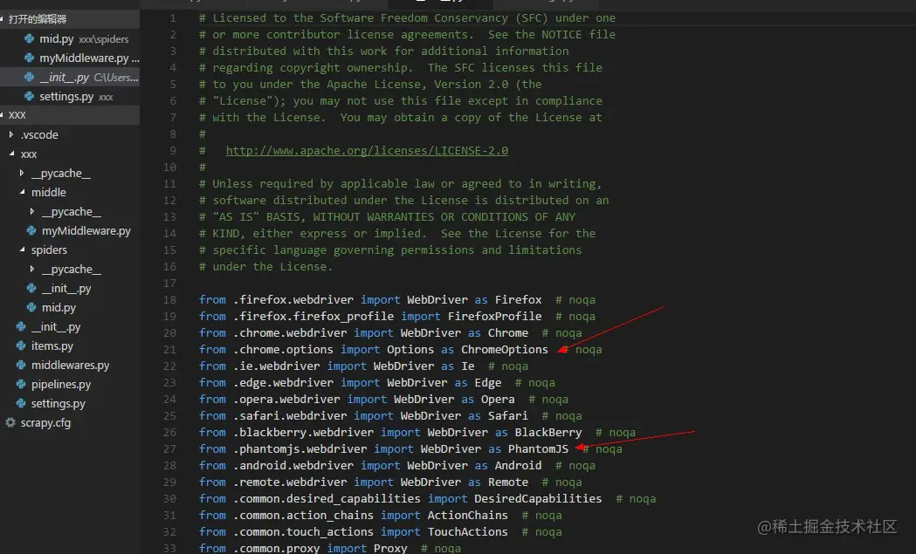Click Python icon of __init__.py under spiders folder

tap(31, 289)
